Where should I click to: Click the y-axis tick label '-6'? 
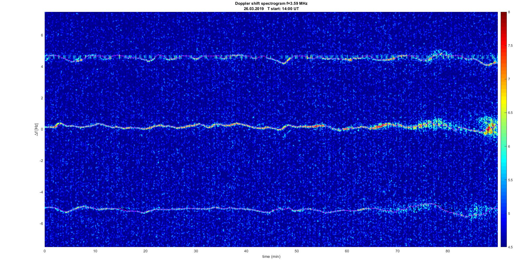[x=41, y=224]
